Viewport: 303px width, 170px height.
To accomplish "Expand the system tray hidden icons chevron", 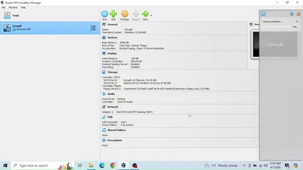I will point(244,166).
